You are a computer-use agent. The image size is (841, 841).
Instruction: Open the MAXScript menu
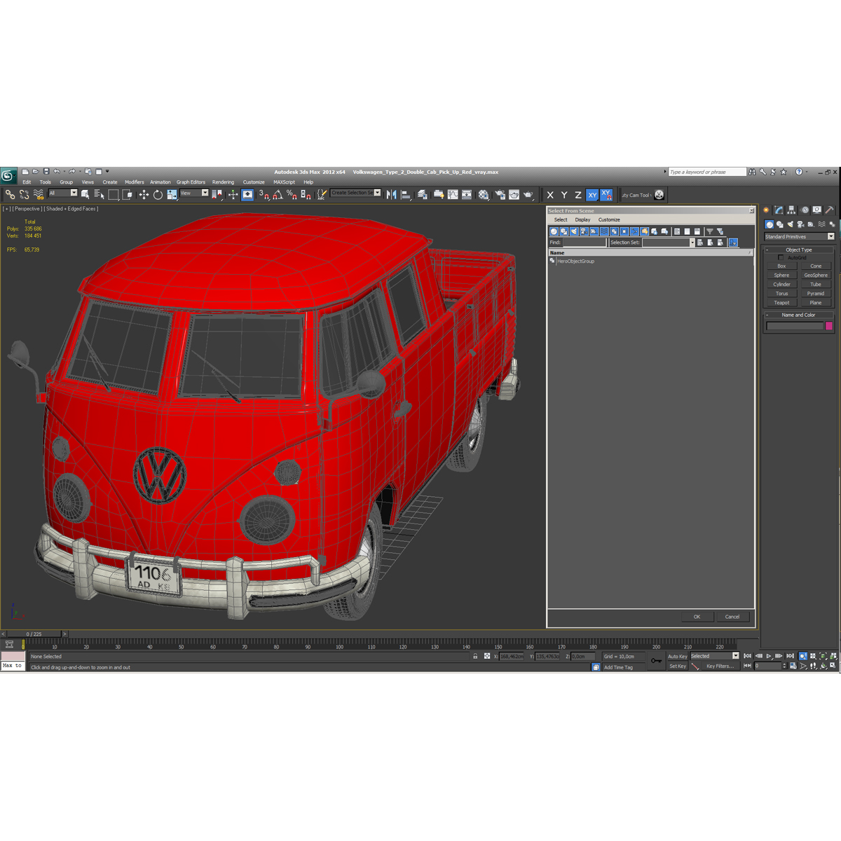(x=284, y=182)
